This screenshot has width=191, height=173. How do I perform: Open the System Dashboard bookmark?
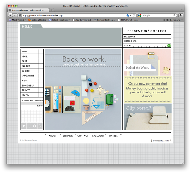click(104, 20)
